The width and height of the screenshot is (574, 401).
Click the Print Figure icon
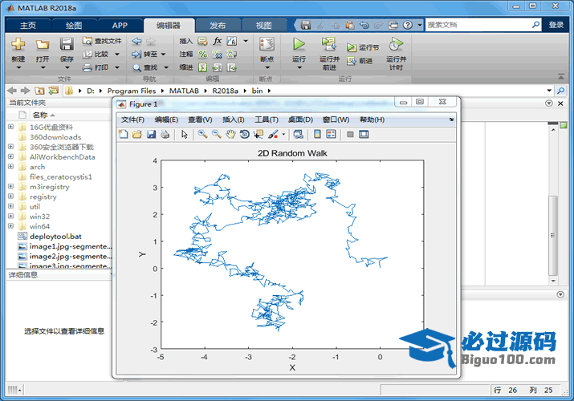coord(165,134)
